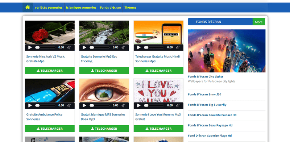This screenshot has height=142, width=290.
Task: Open the City Lights wallpaper thumbnail
Action: click(x=227, y=51)
